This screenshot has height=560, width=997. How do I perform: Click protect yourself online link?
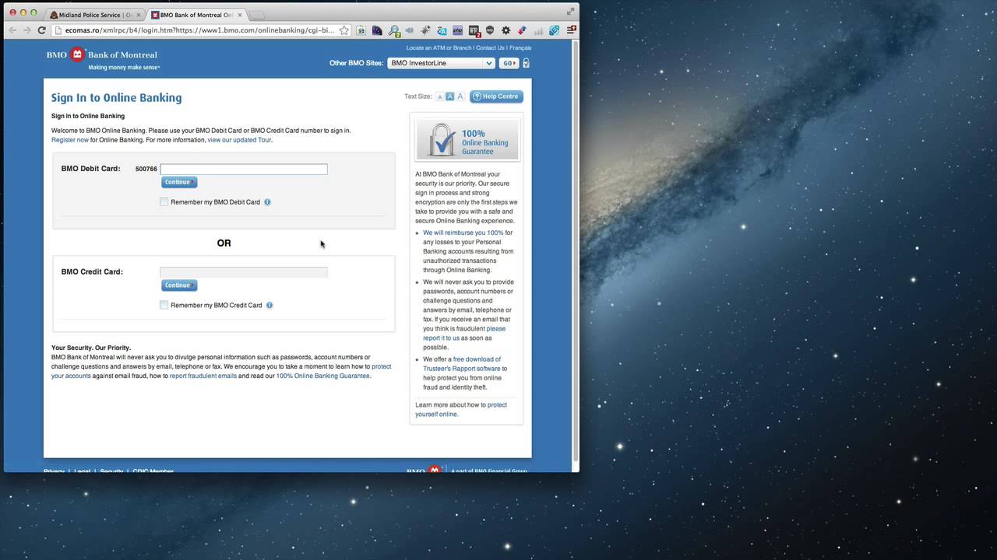461,409
